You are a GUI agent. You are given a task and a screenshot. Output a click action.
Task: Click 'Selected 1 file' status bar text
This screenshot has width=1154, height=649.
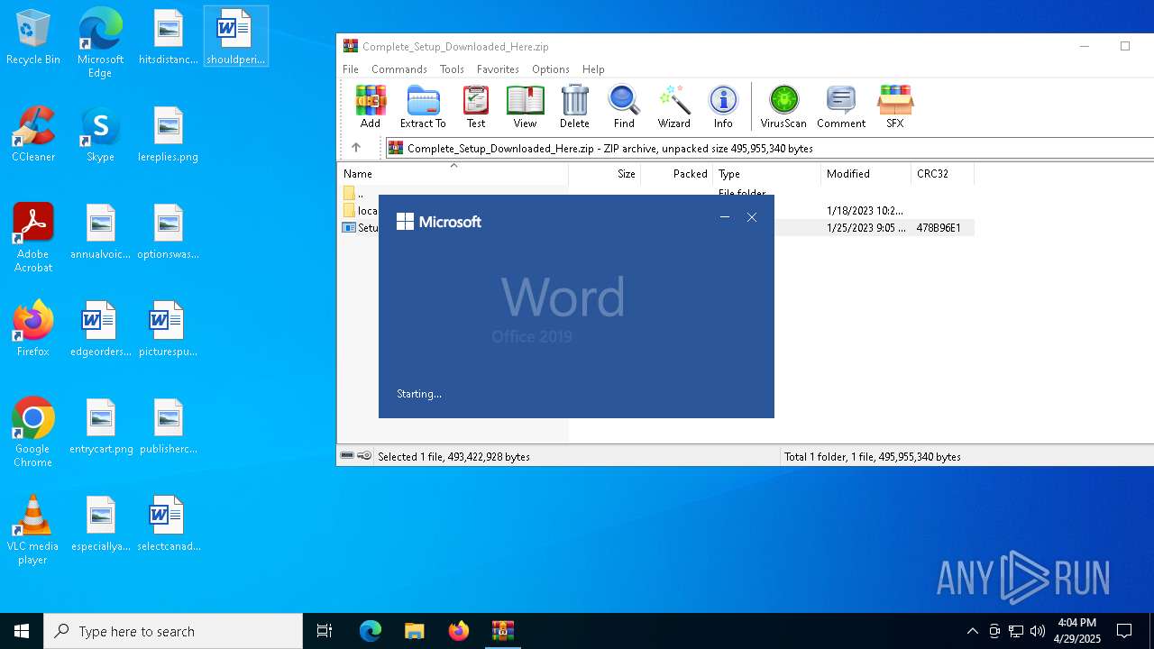point(453,457)
